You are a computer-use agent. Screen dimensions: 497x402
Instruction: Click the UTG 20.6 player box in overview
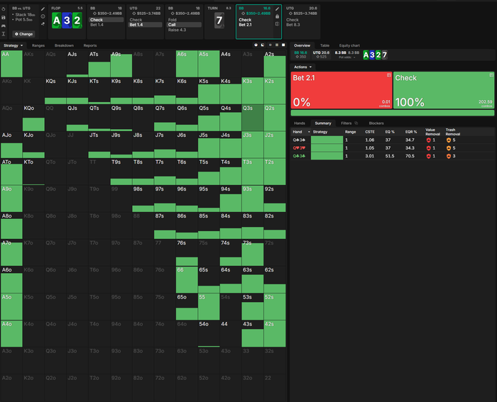[321, 55]
